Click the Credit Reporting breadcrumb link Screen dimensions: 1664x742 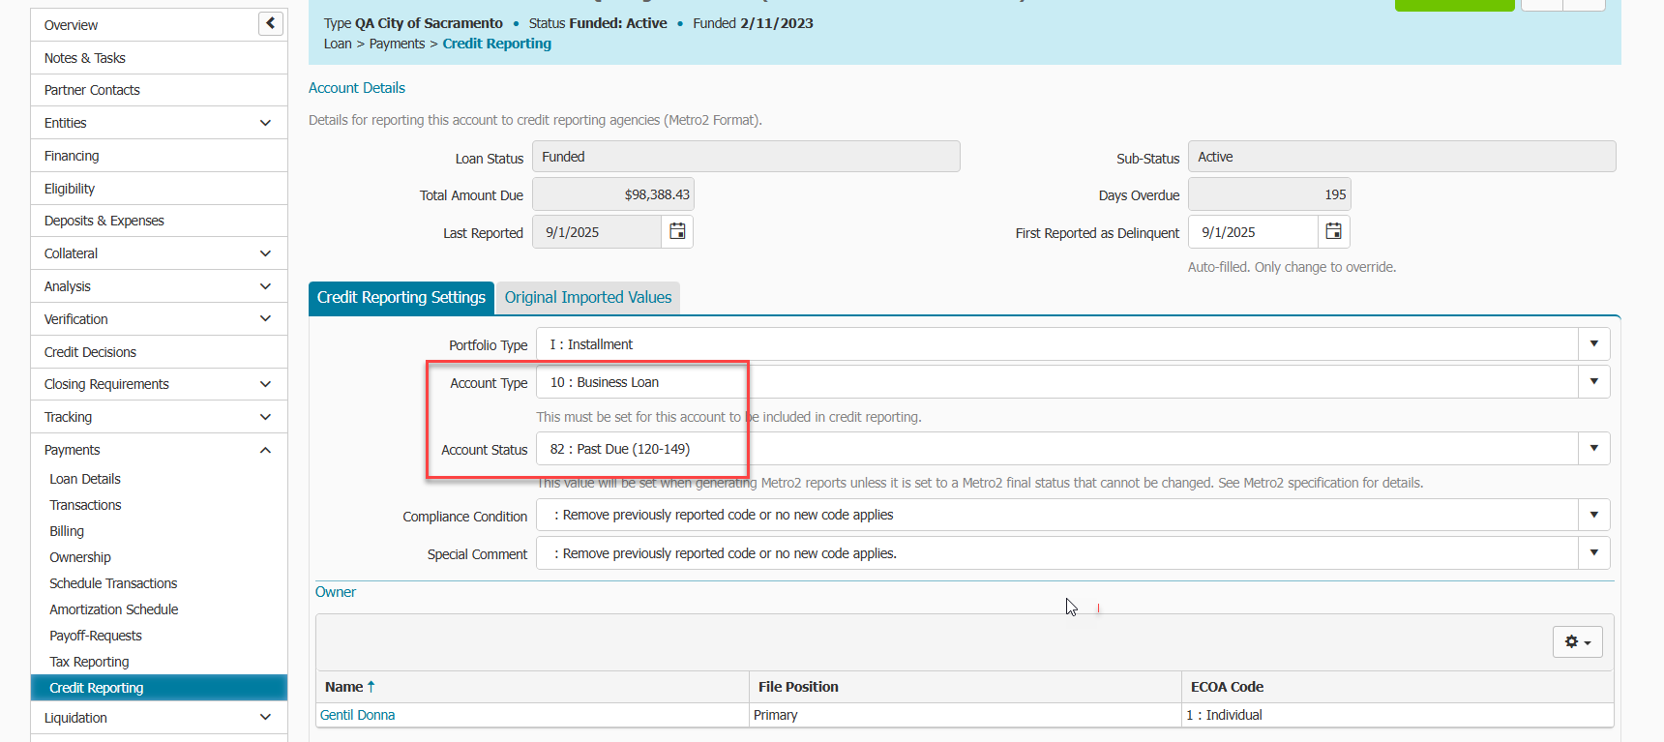point(497,44)
